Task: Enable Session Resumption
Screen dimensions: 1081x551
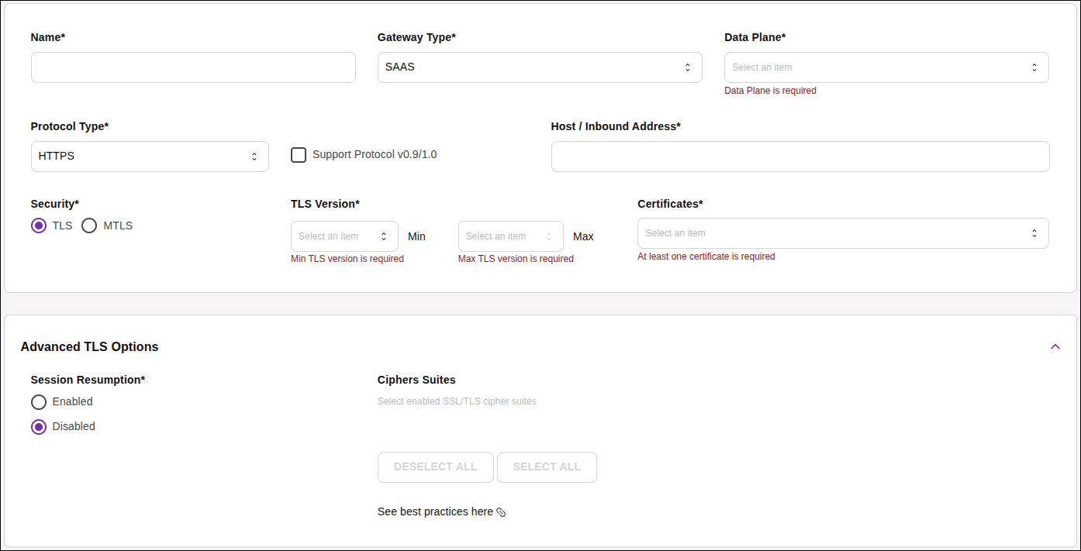Action: pyautogui.click(x=39, y=401)
